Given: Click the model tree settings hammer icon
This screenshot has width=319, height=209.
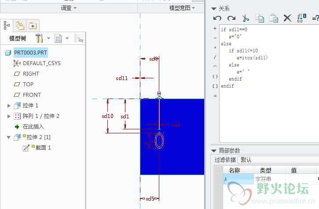Looking at the screenshot, I should pos(39,38).
